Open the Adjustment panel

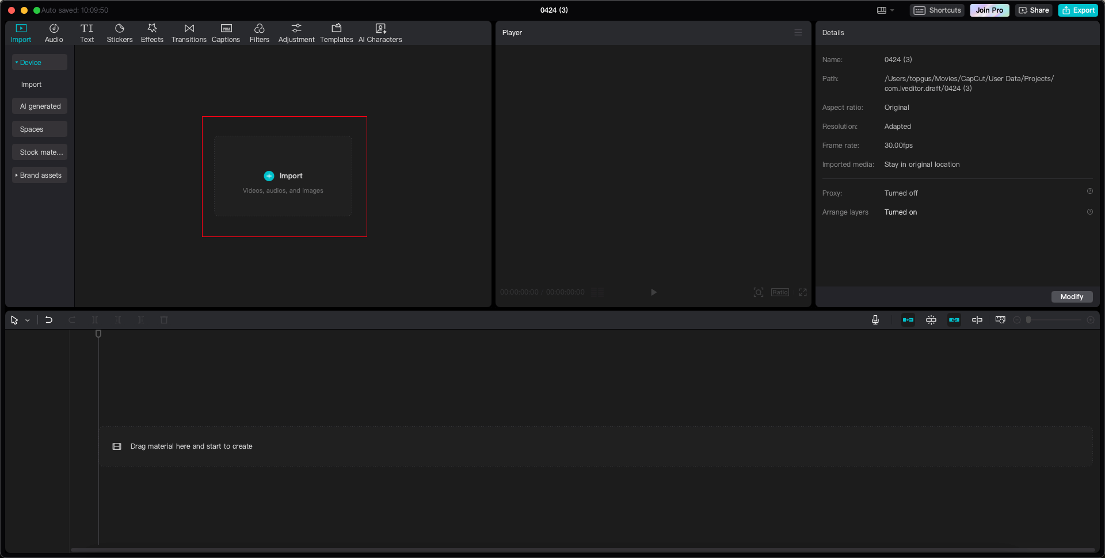[296, 33]
